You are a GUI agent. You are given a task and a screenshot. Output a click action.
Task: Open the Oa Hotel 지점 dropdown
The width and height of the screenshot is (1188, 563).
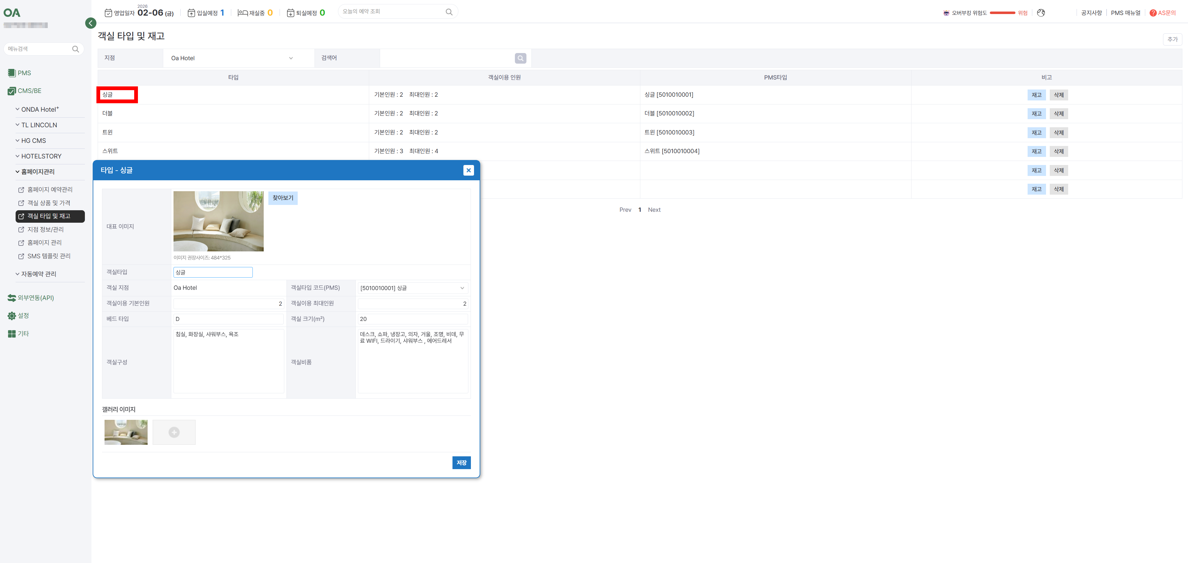coord(232,58)
